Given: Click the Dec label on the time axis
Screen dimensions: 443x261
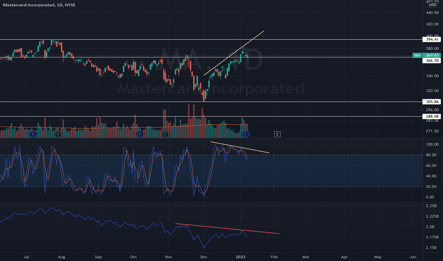Looking at the screenshot, I should pos(203,257).
